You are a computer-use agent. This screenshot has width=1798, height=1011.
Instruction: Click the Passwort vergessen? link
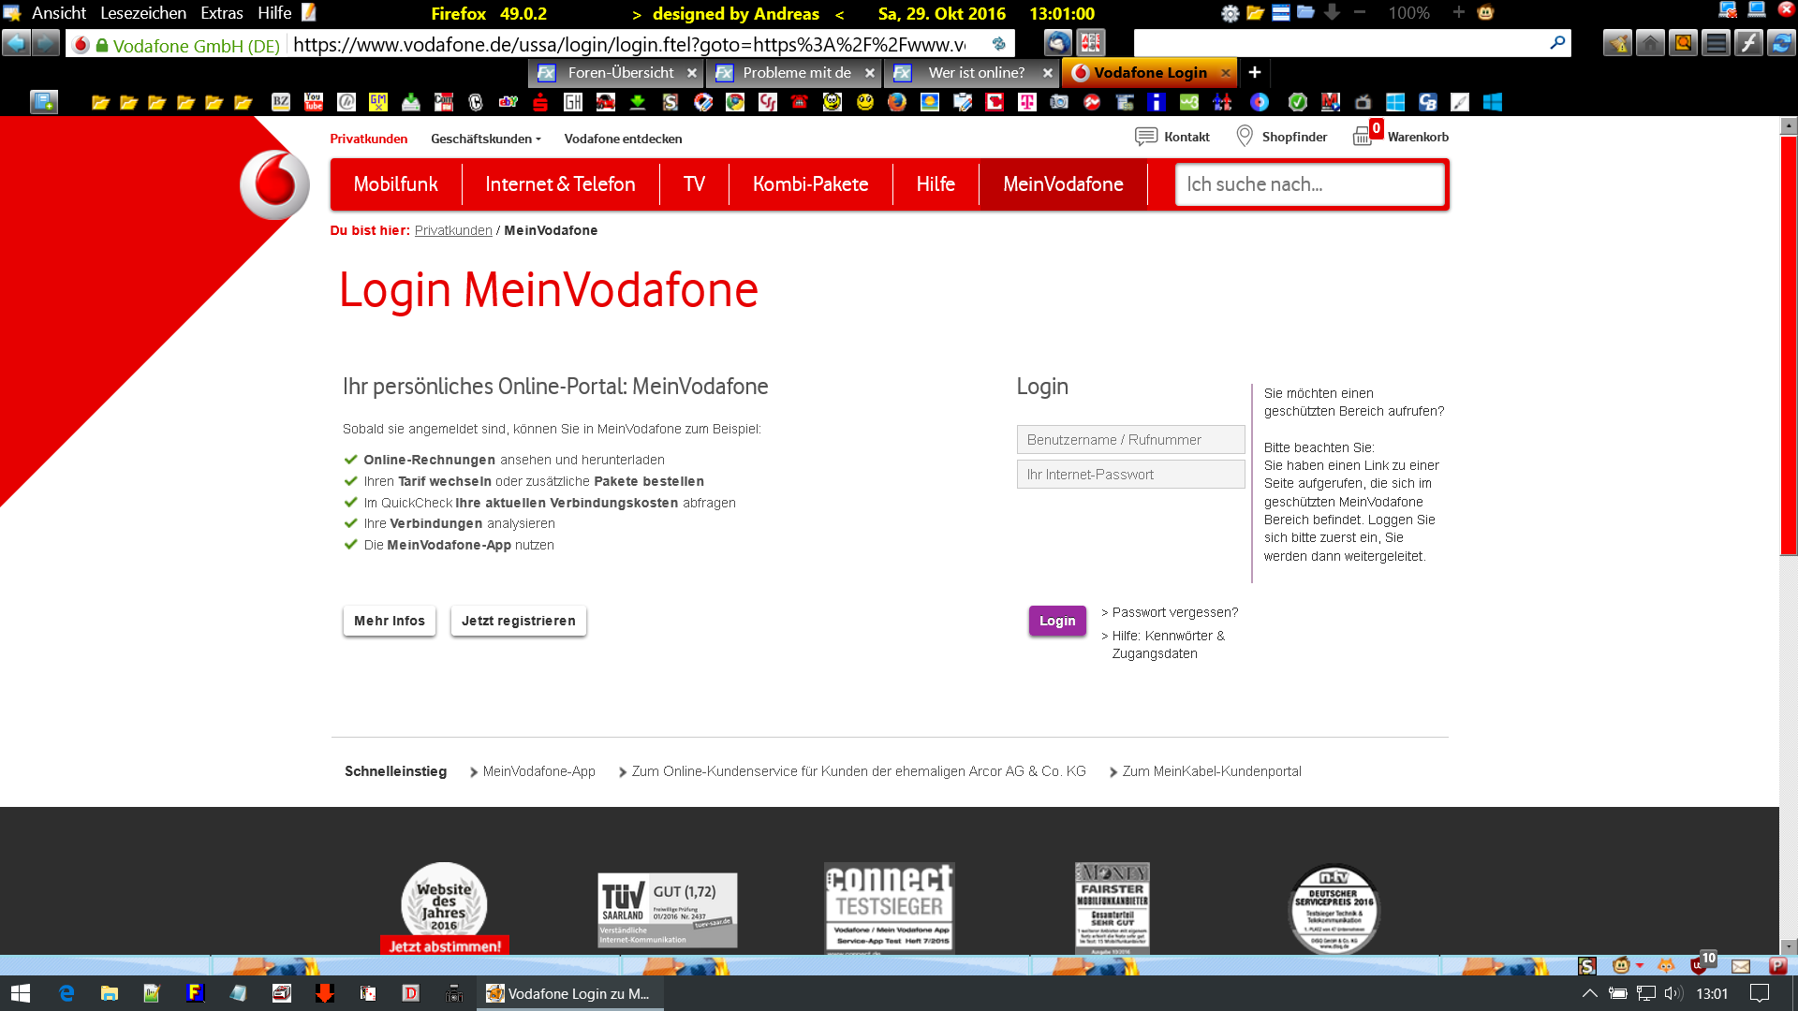point(1174,612)
